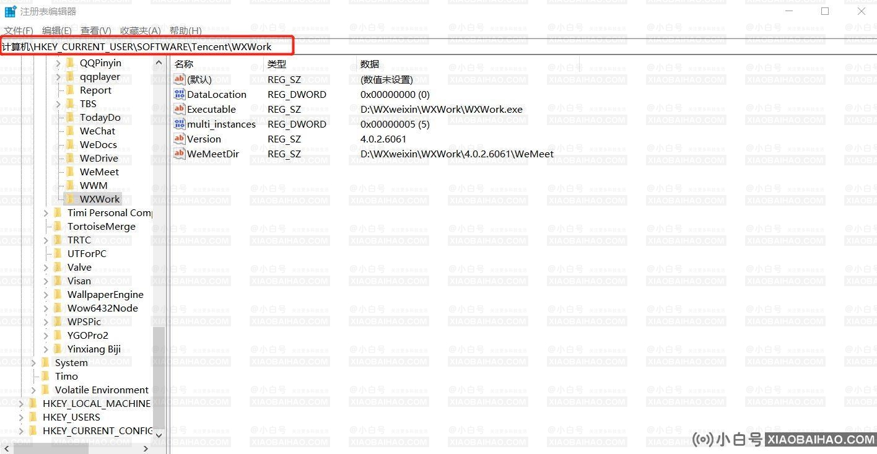Click the Registry Editor title bar icon
The height and width of the screenshot is (454, 877).
click(10, 11)
